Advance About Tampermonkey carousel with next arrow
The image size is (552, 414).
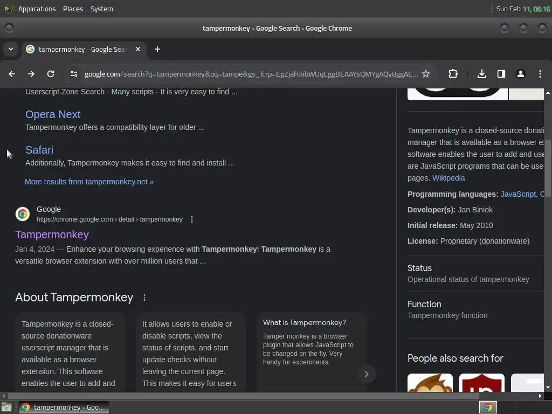[x=367, y=374]
